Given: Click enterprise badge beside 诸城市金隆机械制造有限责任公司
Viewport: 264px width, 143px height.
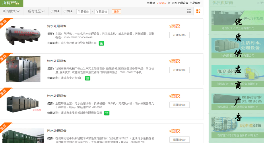Looking at the screenshot, I should [107, 113].
